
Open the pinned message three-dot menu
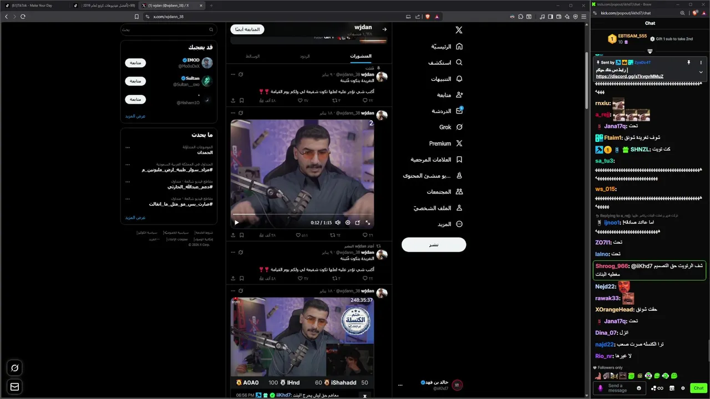click(x=701, y=63)
